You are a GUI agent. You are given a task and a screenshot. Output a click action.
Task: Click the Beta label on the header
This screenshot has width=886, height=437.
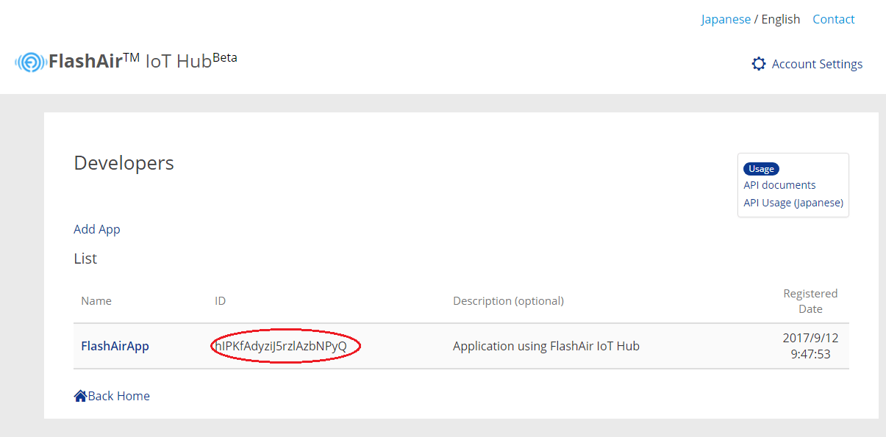[x=224, y=57]
